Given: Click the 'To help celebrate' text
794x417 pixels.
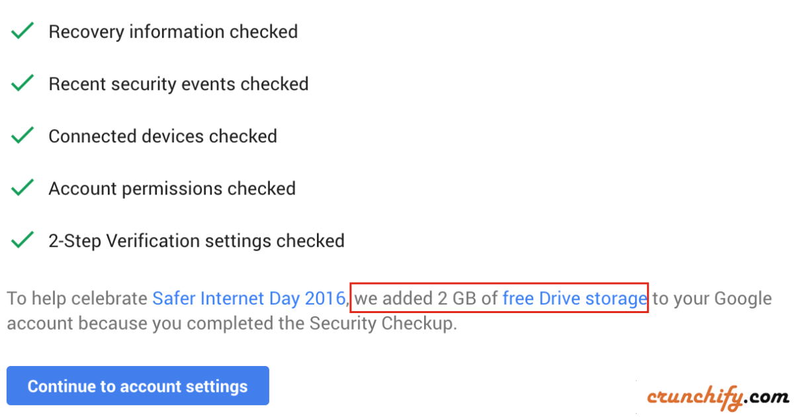Looking at the screenshot, I should click(77, 299).
